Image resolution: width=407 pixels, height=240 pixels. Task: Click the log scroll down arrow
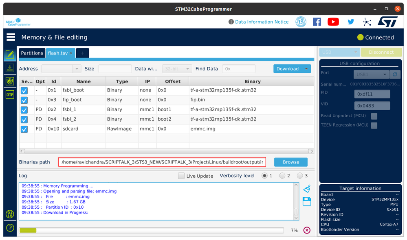296,218
